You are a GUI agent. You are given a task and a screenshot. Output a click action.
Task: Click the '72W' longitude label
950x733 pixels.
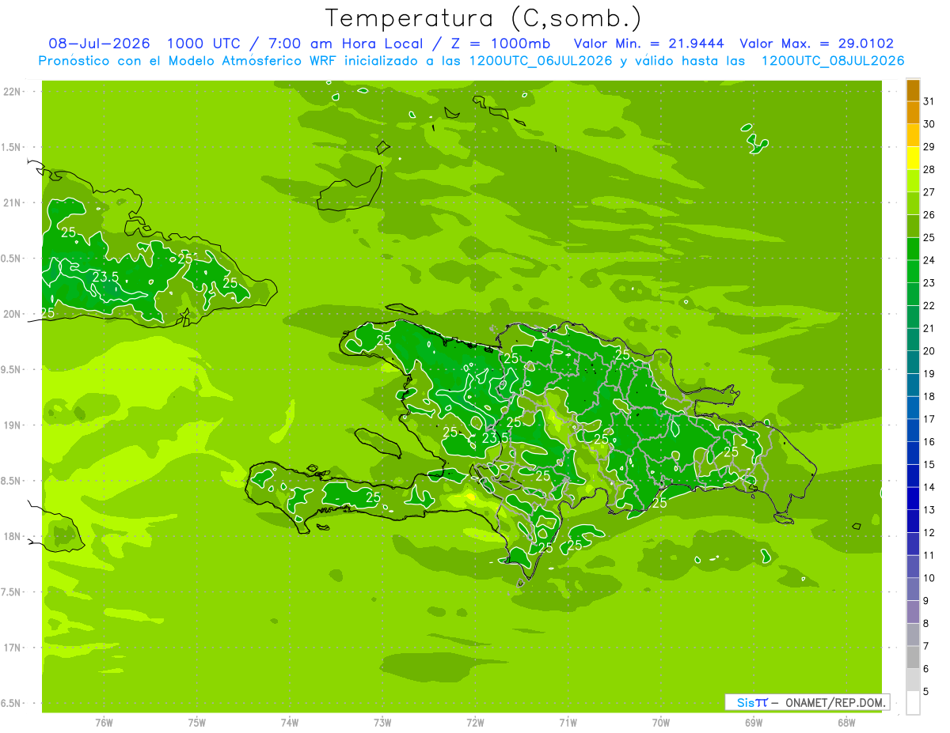coord(475,723)
